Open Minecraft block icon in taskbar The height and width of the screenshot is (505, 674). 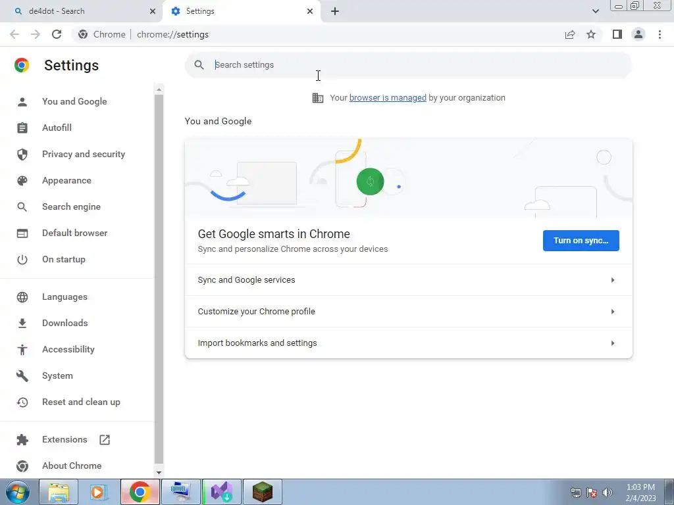click(x=263, y=492)
